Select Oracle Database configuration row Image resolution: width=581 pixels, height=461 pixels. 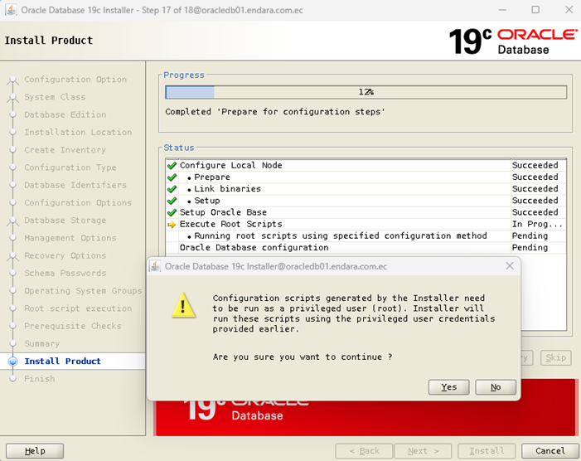point(366,248)
